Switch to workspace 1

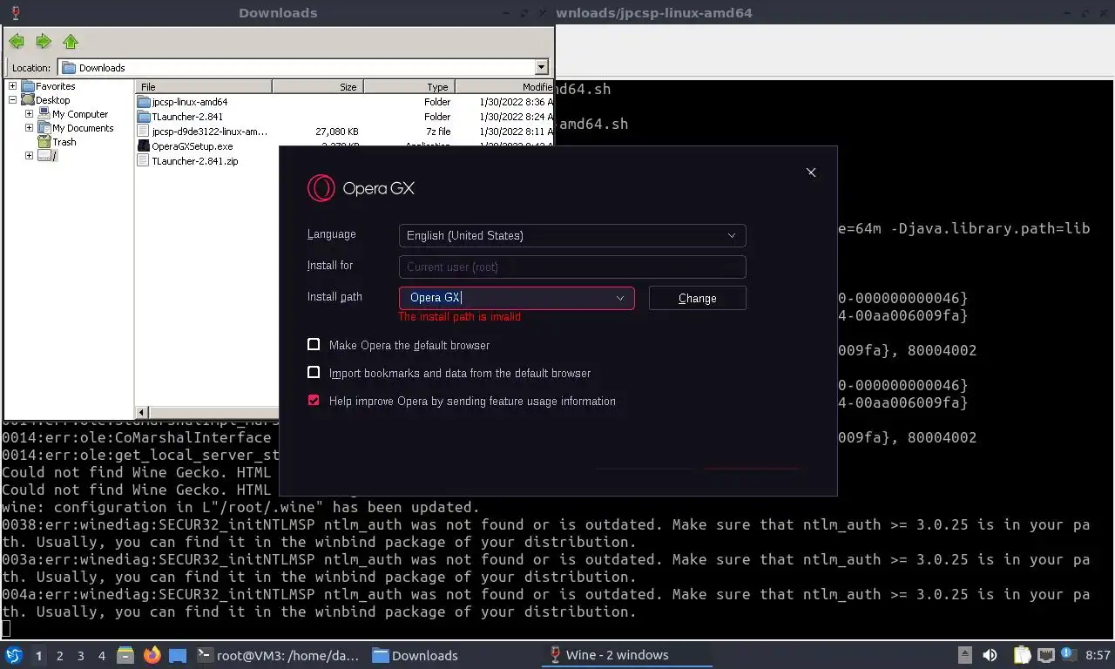click(x=38, y=655)
